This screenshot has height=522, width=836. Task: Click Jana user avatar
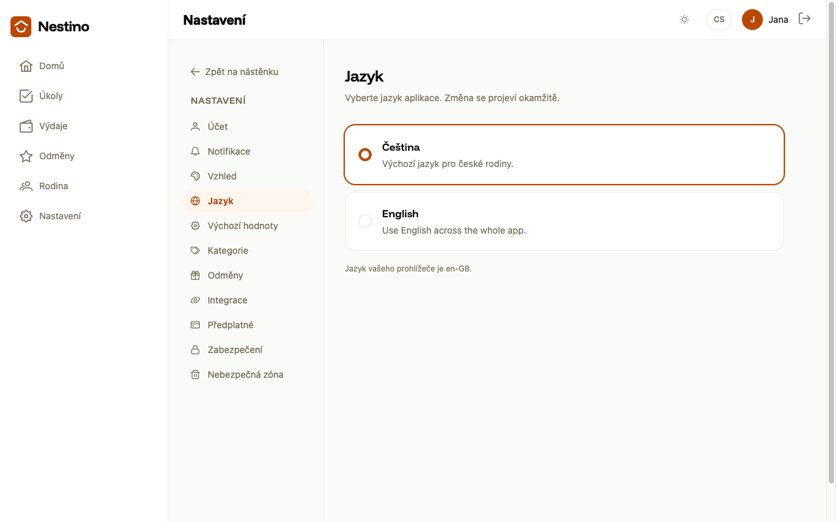(752, 20)
